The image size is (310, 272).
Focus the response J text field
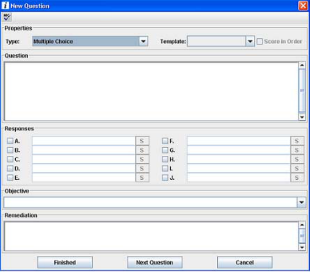coord(239,177)
